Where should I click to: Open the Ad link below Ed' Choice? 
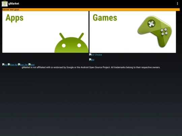click(x=92, y=60)
